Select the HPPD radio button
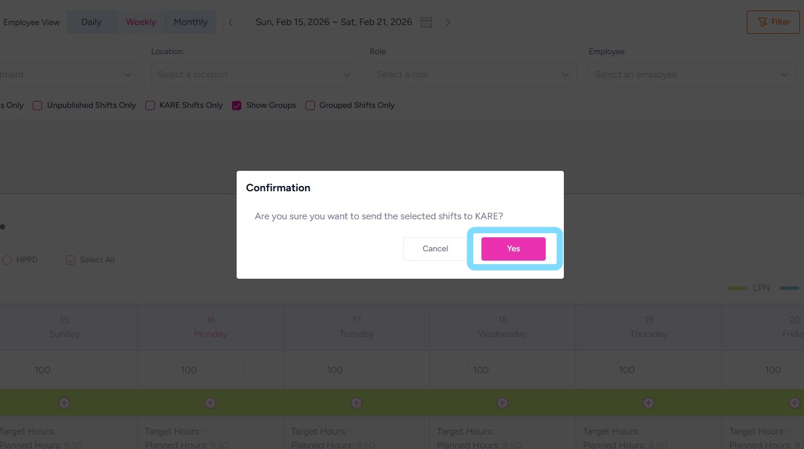804x449 pixels. pyautogui.click(x=7, y=260)
